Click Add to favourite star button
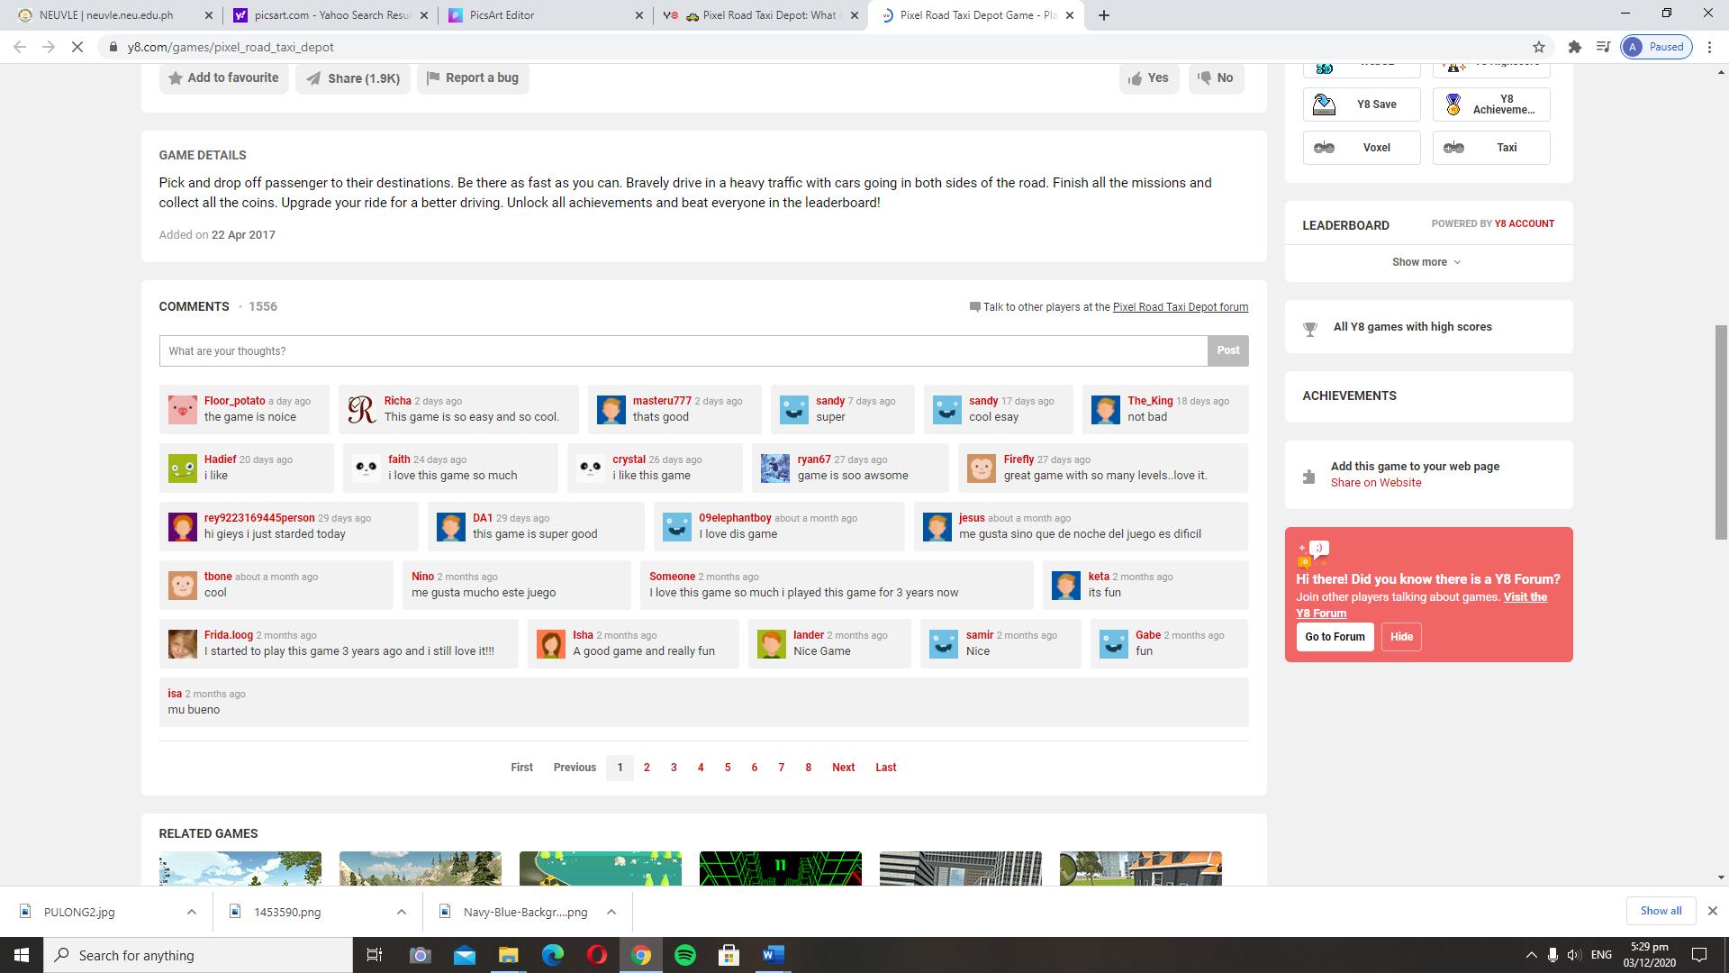Image resolution: width=1729 pixels, height=973 pixels. tap(224, 78)
